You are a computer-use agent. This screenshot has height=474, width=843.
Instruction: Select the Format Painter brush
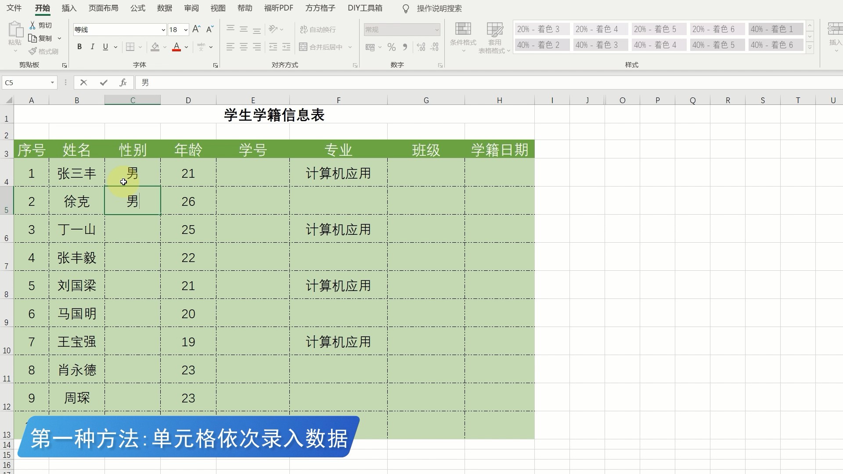click(x=32, y=51)
